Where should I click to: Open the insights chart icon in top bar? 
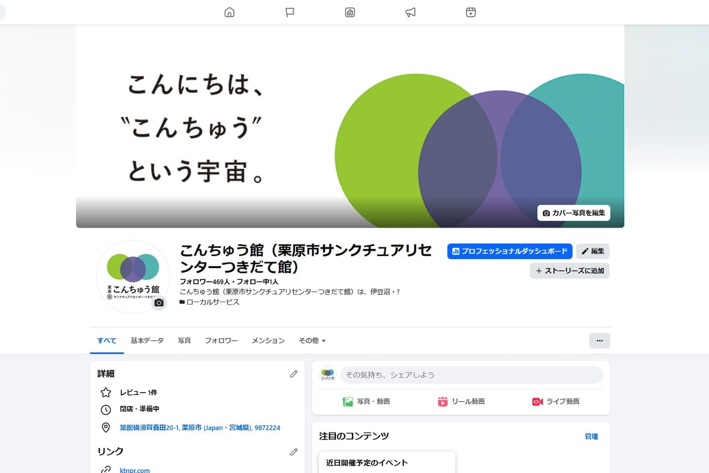[x=350, y=12]
